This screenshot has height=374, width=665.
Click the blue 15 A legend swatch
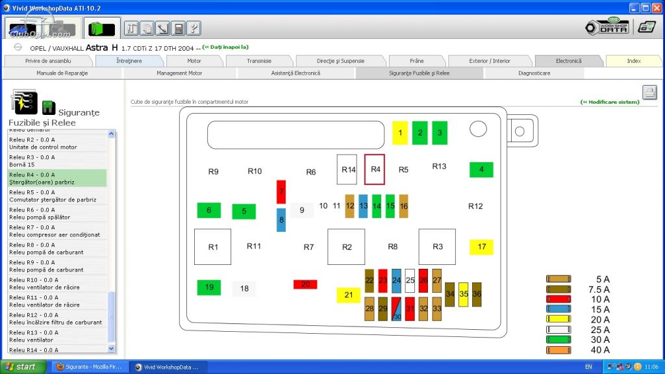pyautogui.click(x=558, y=309)
